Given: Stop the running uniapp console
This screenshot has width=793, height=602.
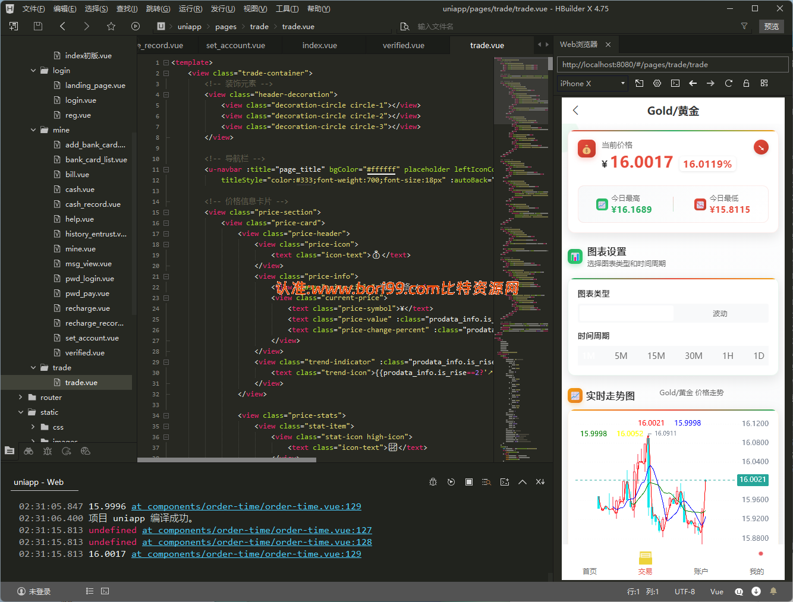Looking at the screenshot, I should 469,482.
